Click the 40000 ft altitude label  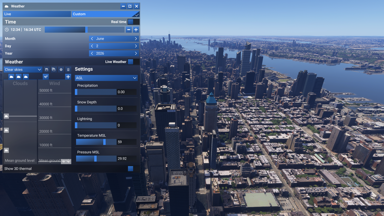(46, 104)
